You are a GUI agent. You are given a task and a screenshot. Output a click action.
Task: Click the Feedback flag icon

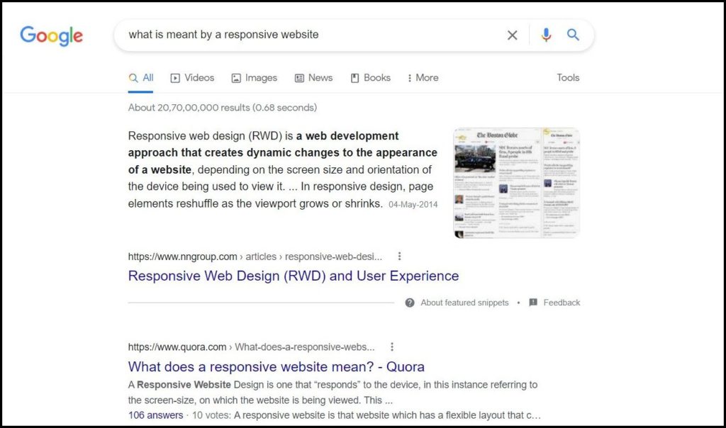(533, 303)
